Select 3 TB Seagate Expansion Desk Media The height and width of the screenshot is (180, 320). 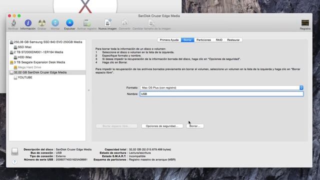(x=47, y=62)
